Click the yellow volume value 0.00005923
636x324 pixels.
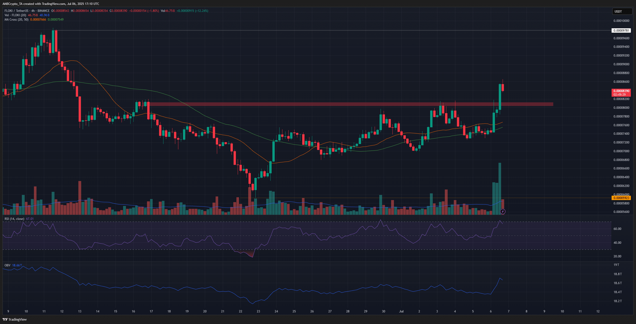[622, 198]
